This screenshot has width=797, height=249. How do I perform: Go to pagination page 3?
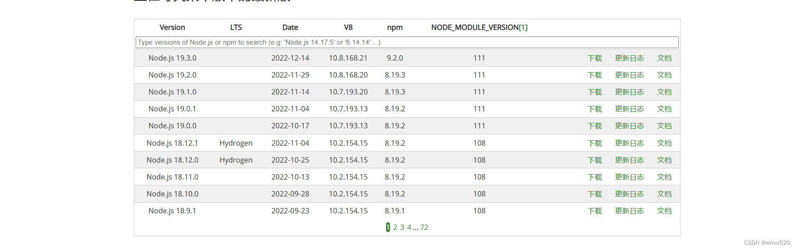402,227
